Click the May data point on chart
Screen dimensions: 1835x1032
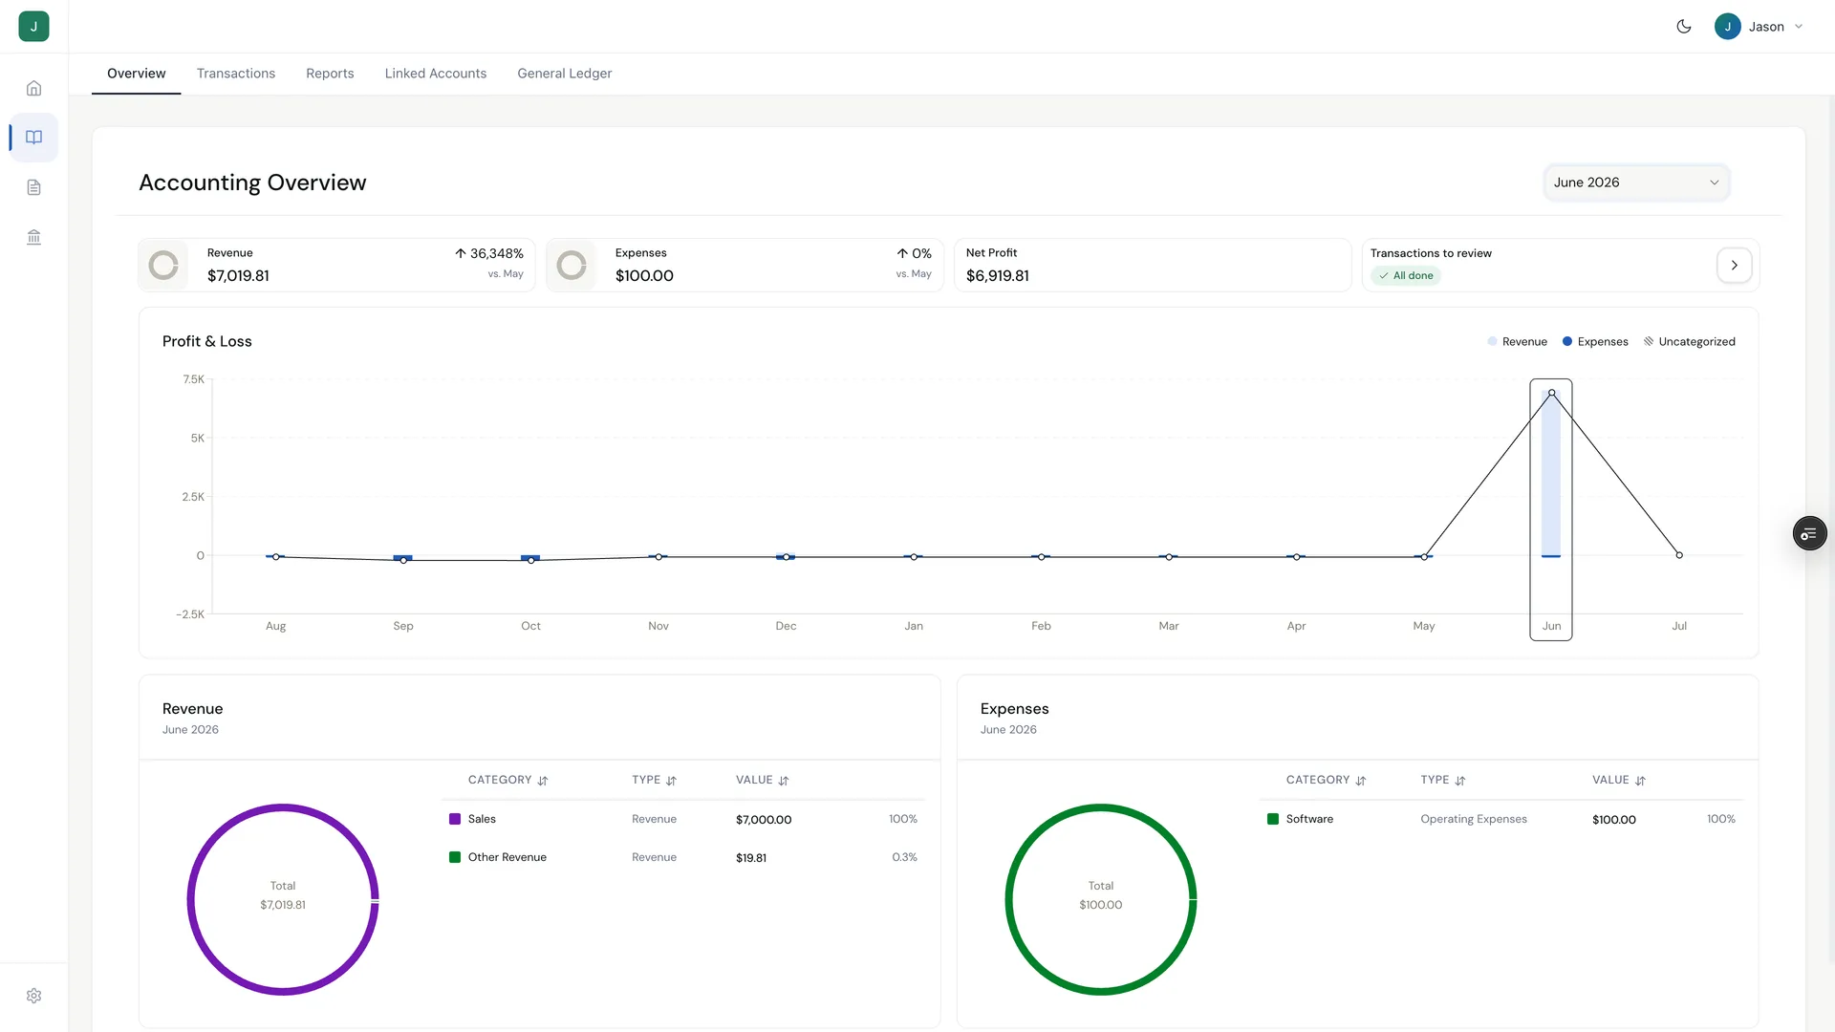pos(1424,557)
